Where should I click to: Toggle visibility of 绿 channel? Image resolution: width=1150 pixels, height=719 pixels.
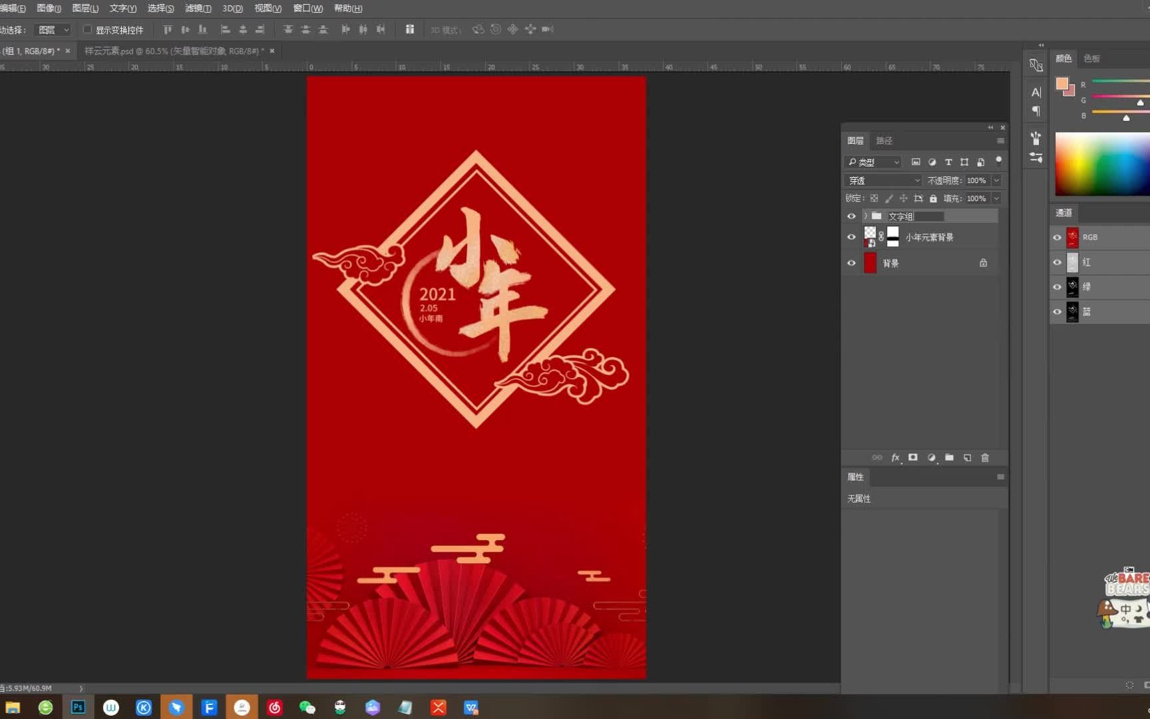pos(1057,287)
